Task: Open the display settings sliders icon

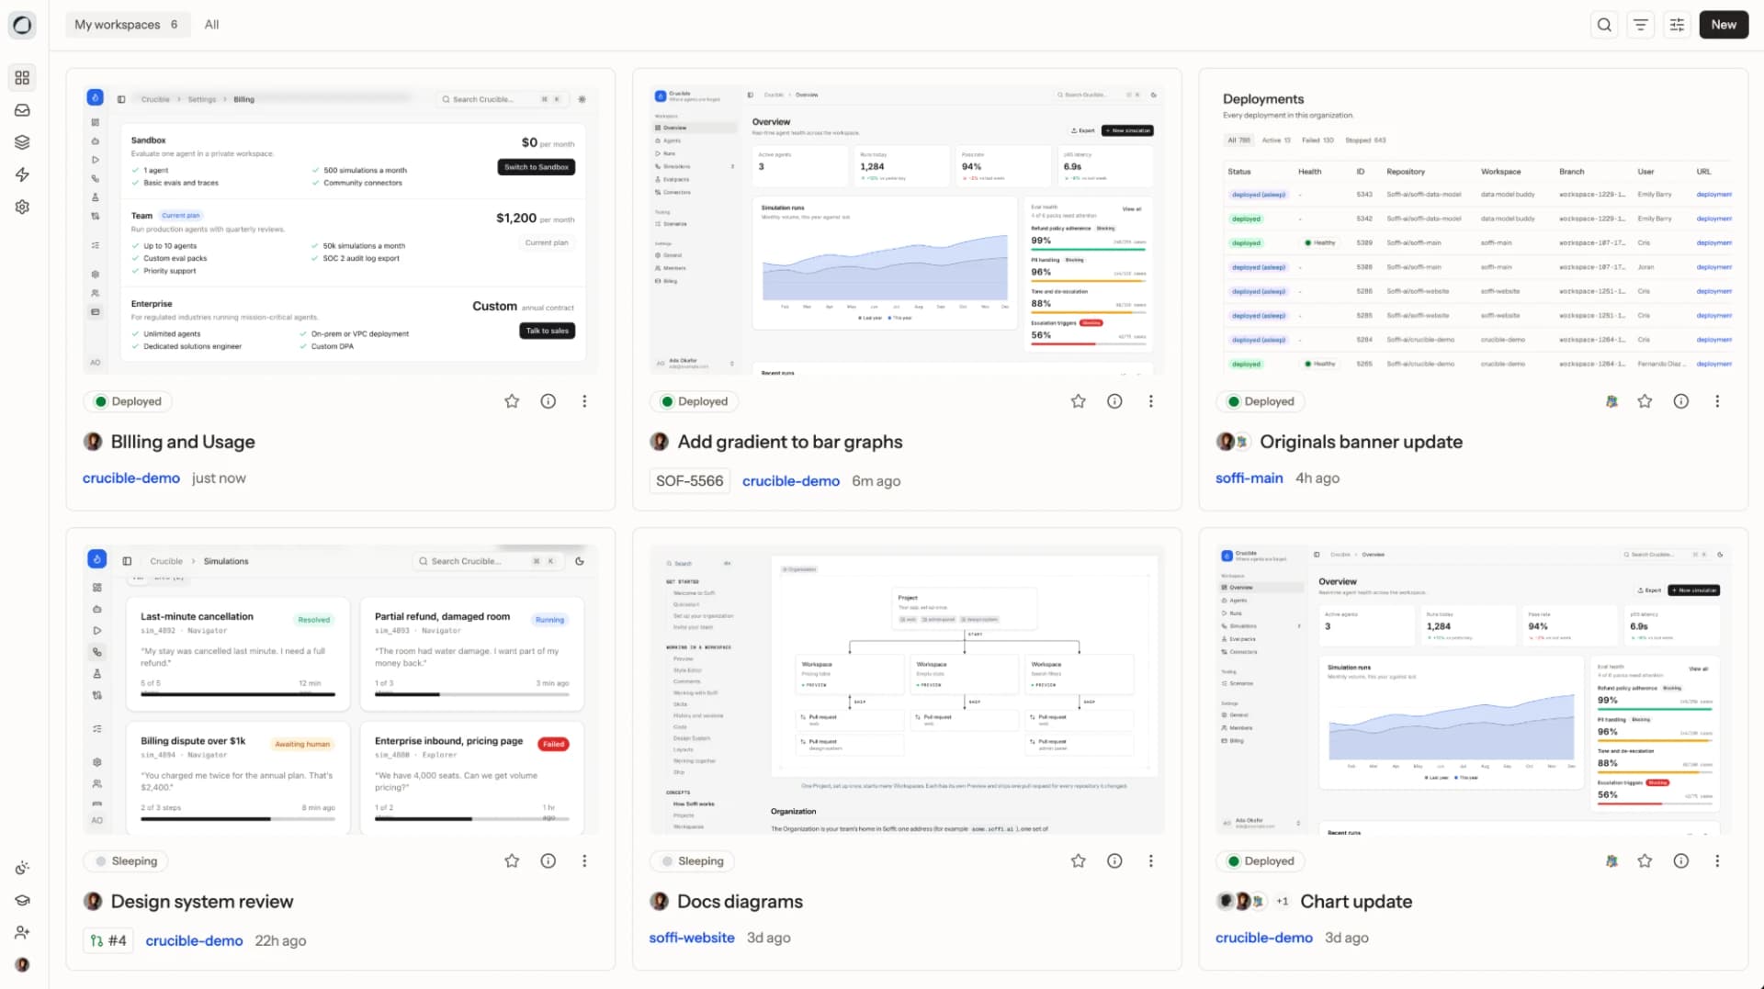Action: click(1677, 25)
